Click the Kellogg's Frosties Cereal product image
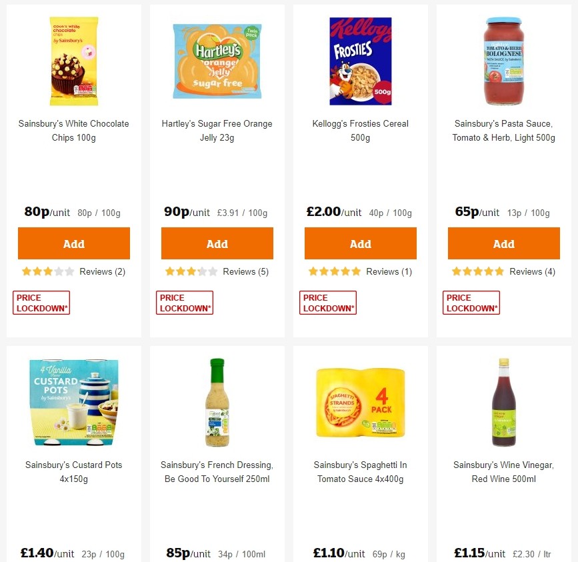The image size is (578, 562). tap(360, 60)
